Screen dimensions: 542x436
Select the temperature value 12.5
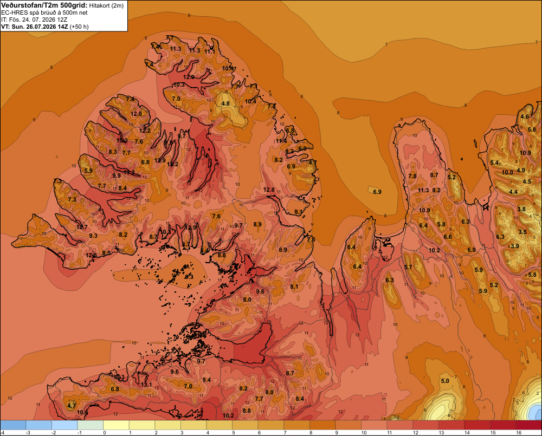pos(92,255)
